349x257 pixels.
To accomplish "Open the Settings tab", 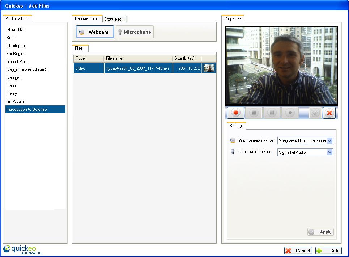I will coord(237,126).
